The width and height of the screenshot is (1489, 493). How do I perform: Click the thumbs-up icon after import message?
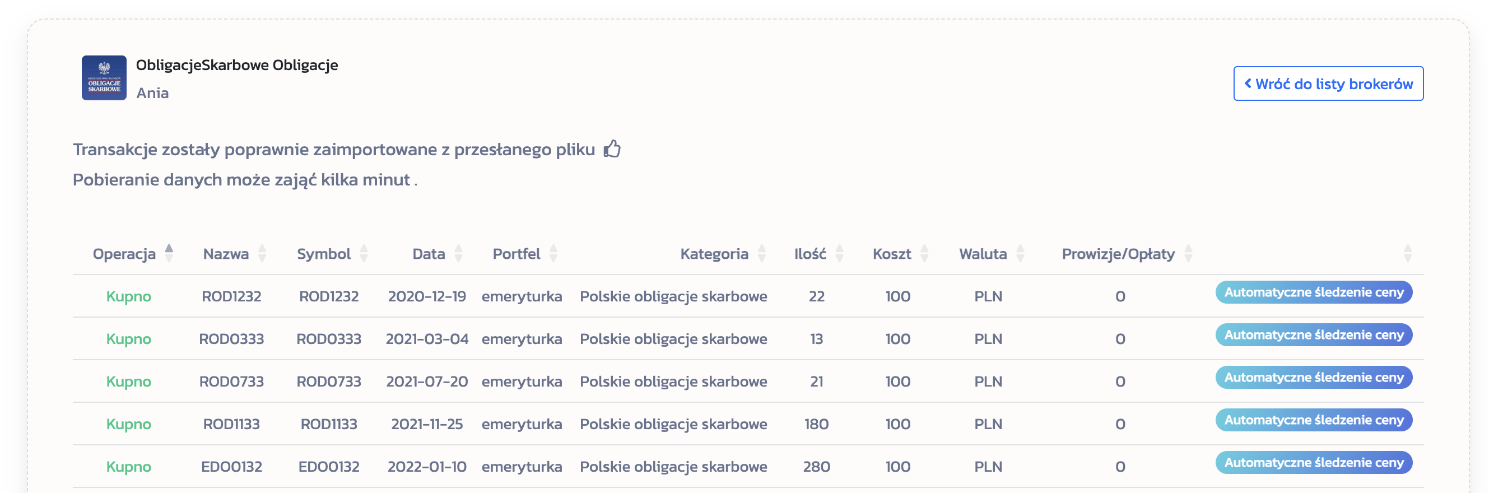(x=612, y=149)
